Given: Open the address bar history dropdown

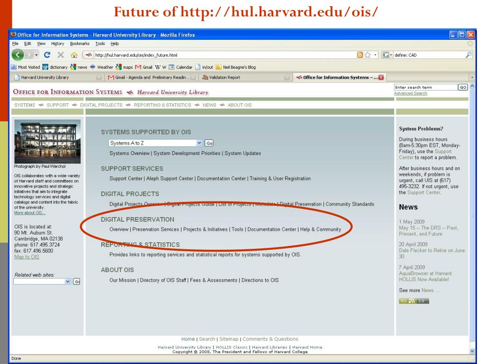Looking at the screenshot, I should [375, 55].
